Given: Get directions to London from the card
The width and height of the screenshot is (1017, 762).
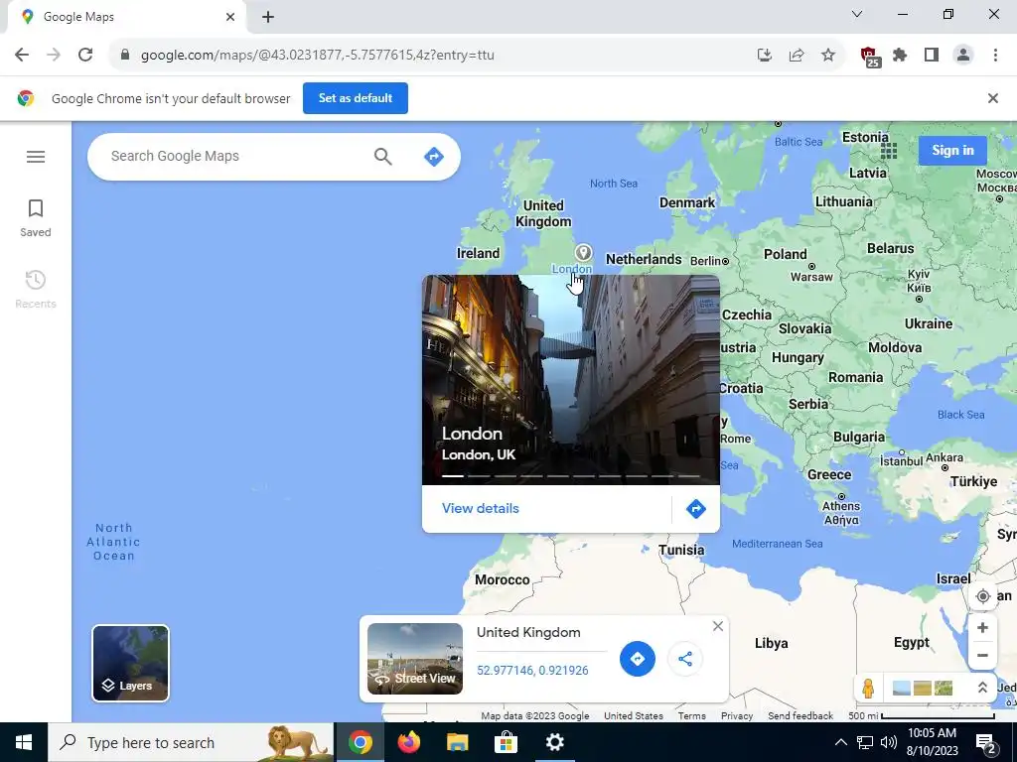Looking at the screenshot, I should 695,509.
